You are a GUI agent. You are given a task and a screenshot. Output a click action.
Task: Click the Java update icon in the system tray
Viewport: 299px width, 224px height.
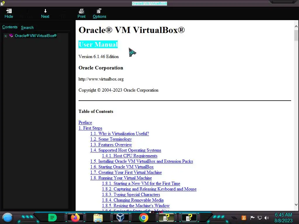point(244,218)
